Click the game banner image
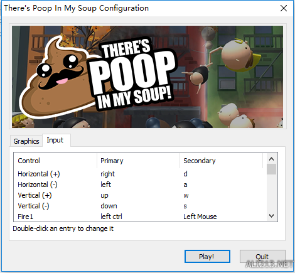The image size is (295, 273). point(147,77)
